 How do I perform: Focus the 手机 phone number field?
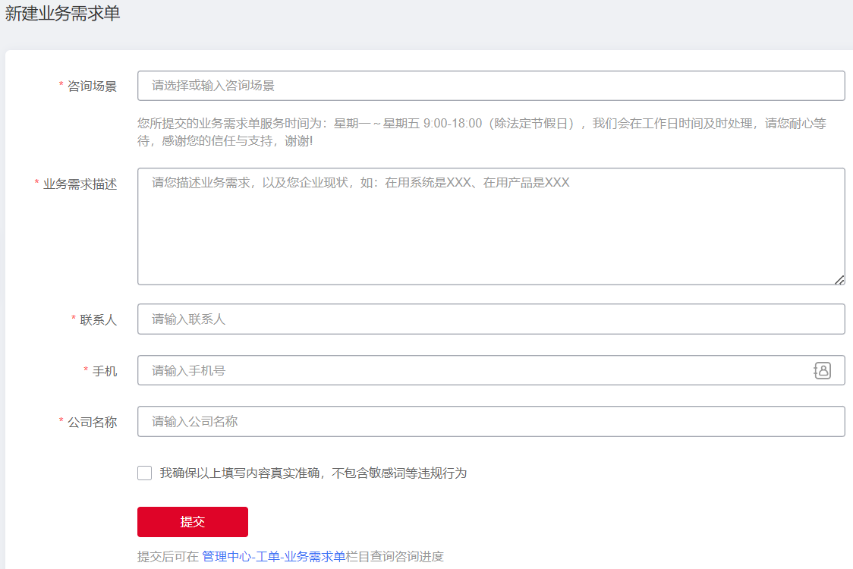[491, 370]
